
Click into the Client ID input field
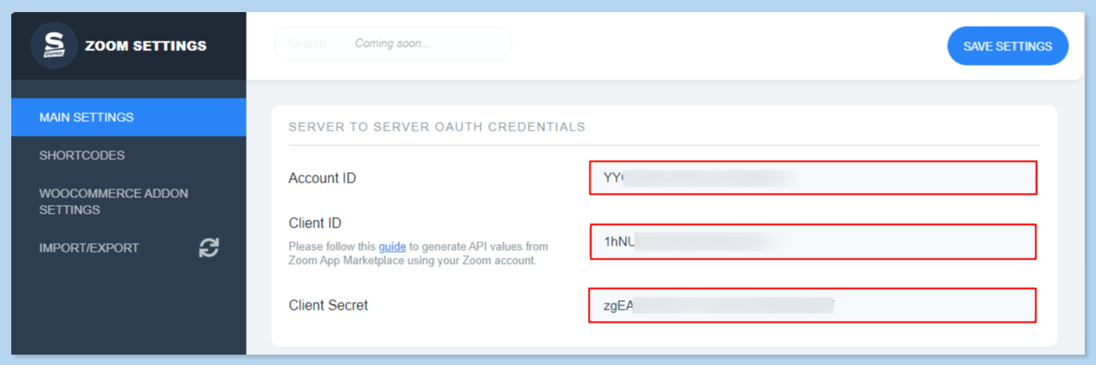click(x=812, y=241)
